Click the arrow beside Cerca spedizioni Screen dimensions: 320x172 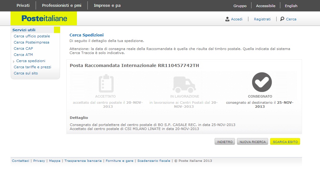pyautogui.click(x=14, y=61)
